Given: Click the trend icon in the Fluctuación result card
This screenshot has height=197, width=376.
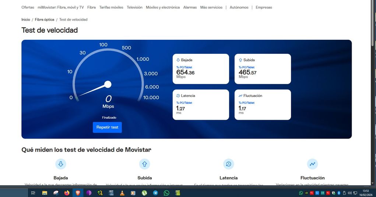Looking at the screenshot, I should pyautogui.click(x=240, y=96).
